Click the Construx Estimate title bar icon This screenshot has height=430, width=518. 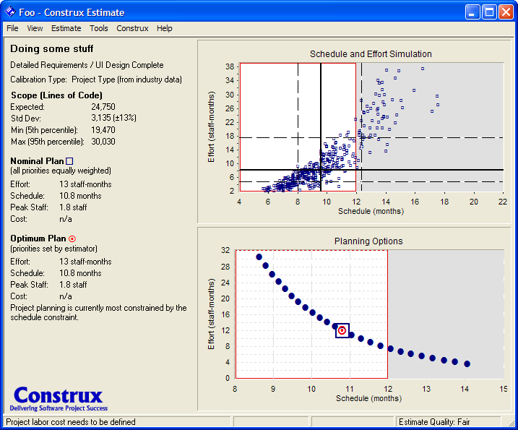(x=10, y=12)
